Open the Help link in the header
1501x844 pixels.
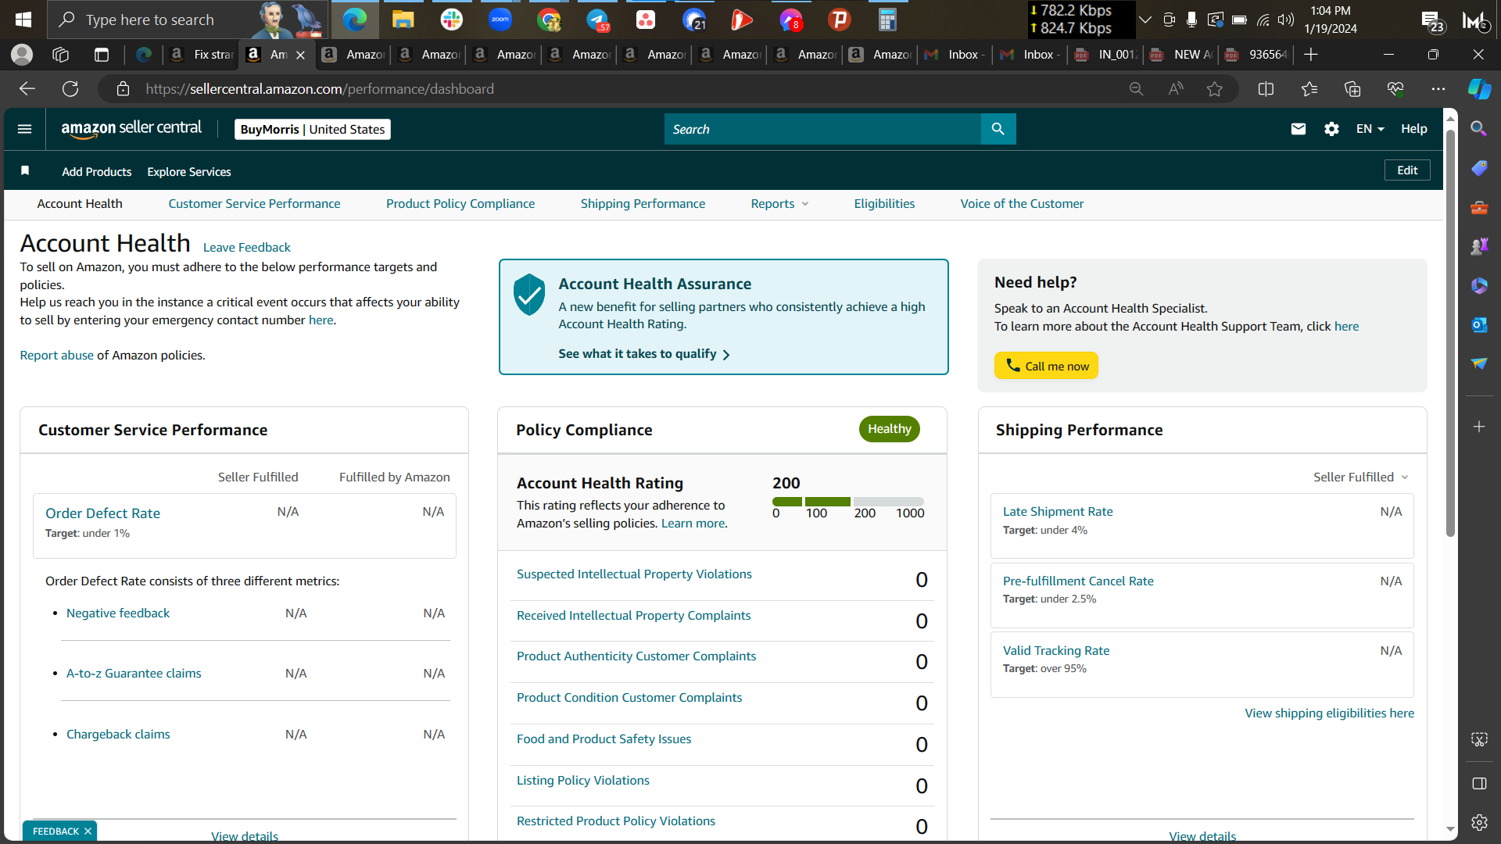1413,129
